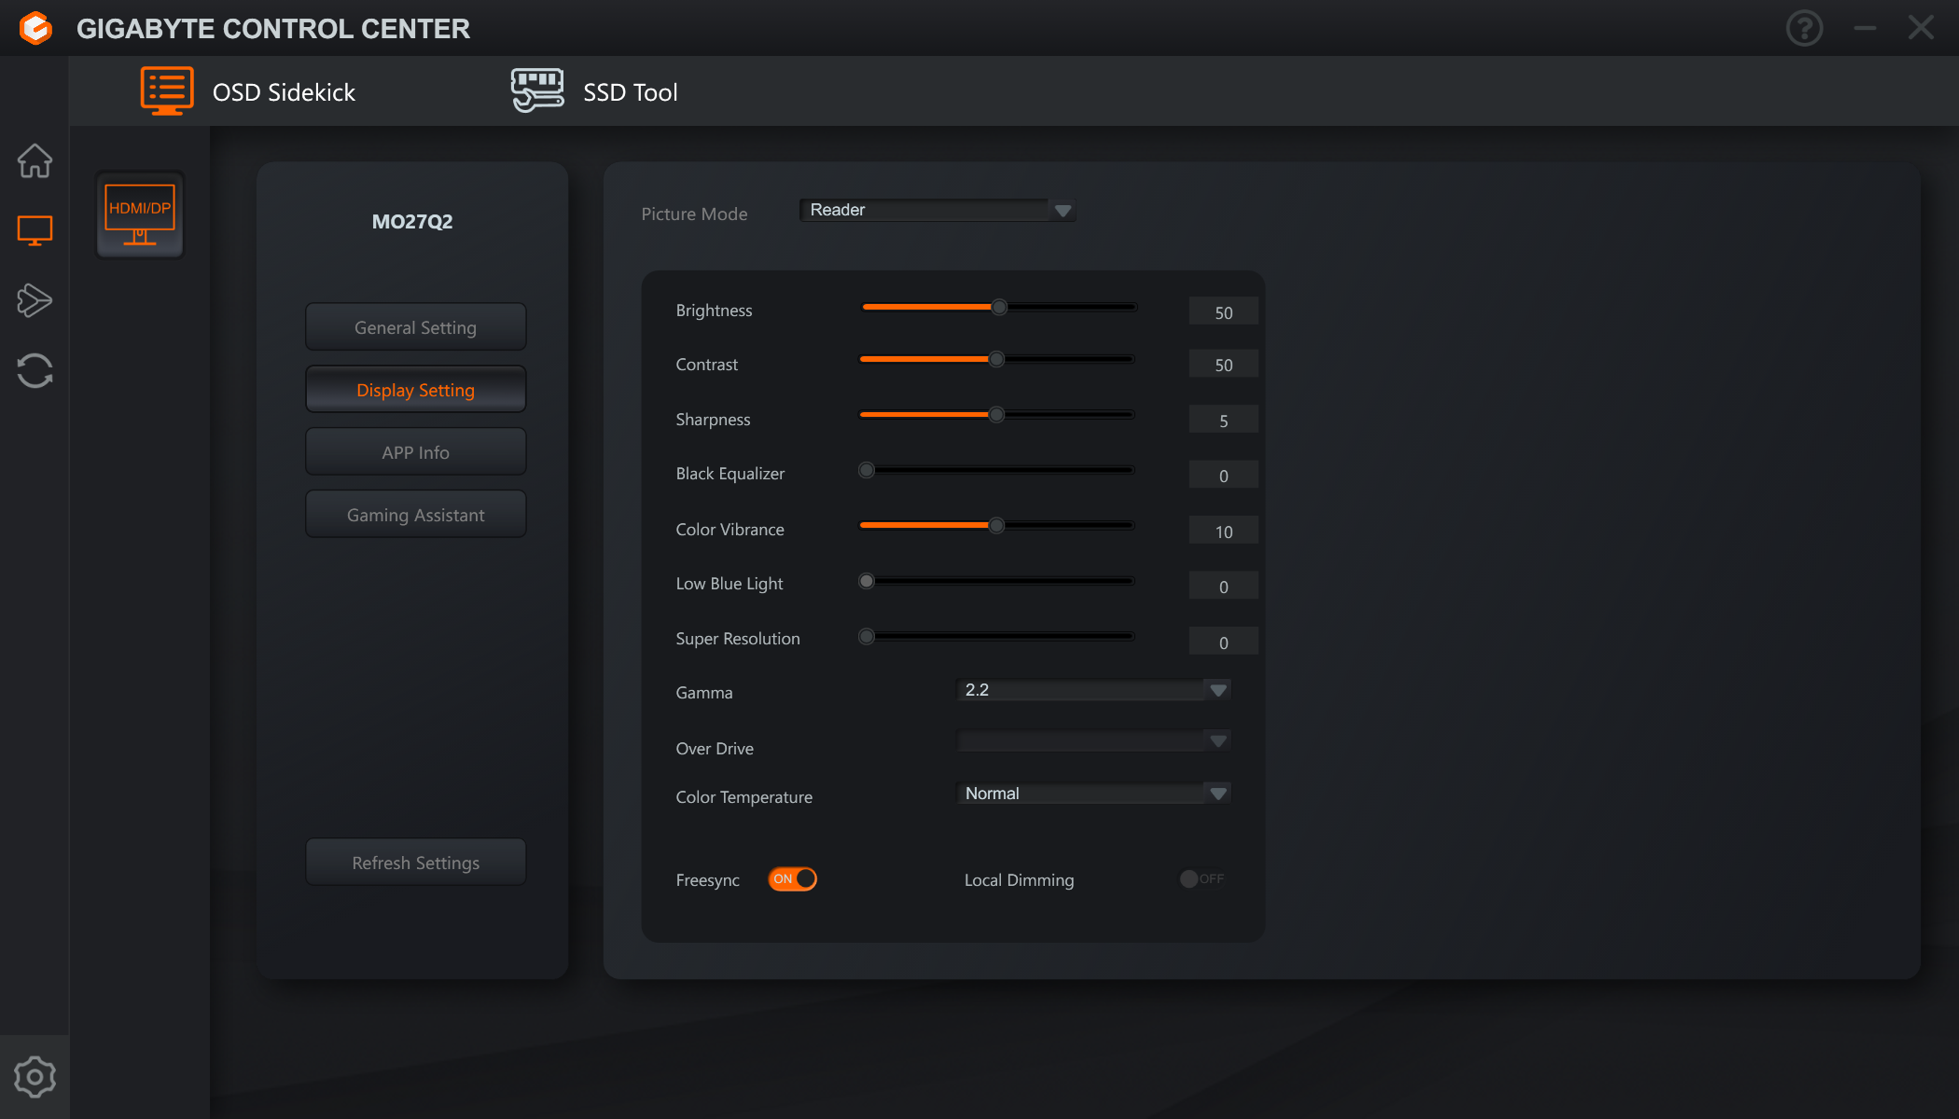
Task: Click the OSD Sidekick icon
Action: point(167,91)
